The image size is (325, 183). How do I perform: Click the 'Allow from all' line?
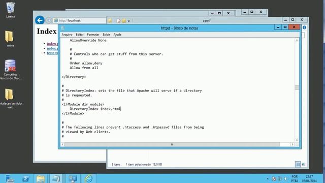click(x=84, y=68)
